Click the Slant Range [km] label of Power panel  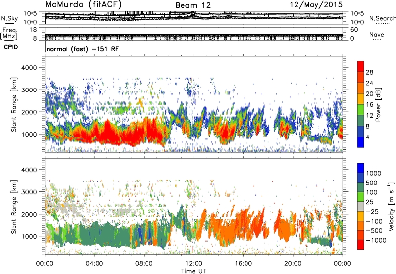14,104
